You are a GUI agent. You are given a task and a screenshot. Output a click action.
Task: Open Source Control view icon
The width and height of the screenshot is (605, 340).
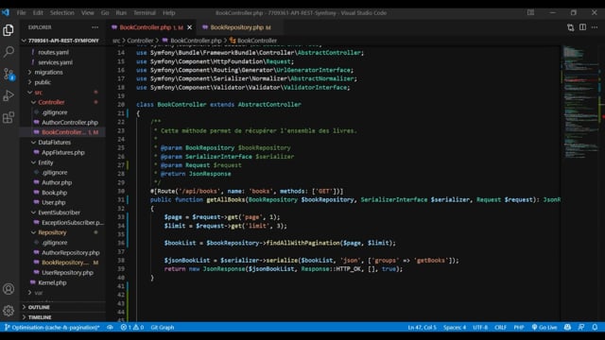tap(9, 74)
